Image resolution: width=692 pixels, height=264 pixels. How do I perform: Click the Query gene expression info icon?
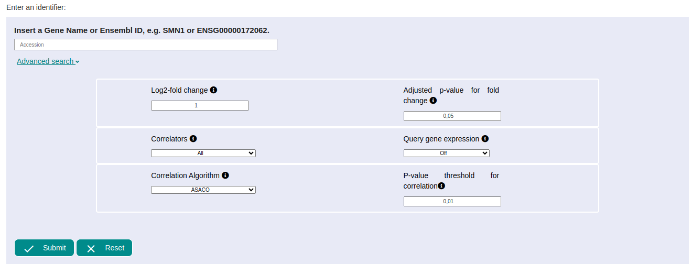click(x=485, y=139)
